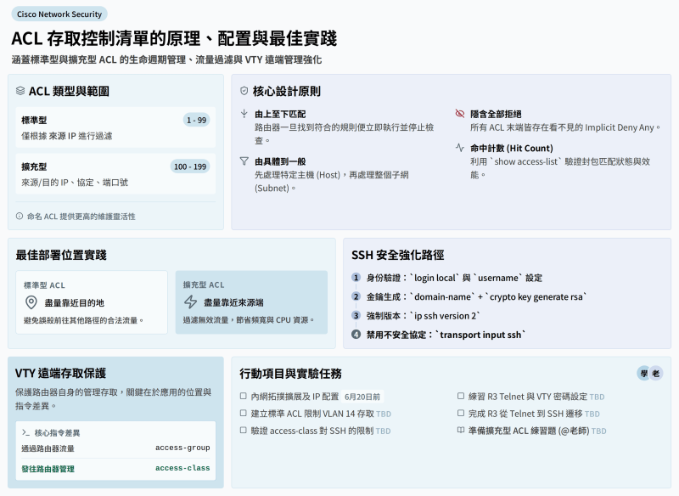Click the layers icon beside ACL 類型與範圍
This screenshot has height=496, width=679.
(20, 91)
